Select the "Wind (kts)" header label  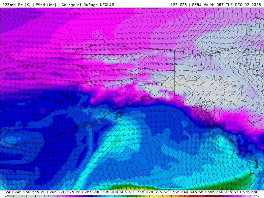(x=46, y=5)
